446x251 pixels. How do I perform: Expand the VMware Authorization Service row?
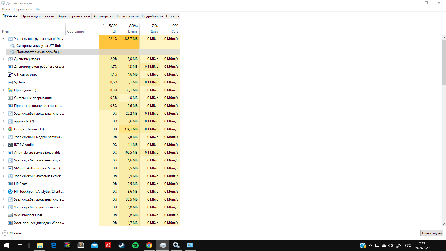tap(4, 168)
